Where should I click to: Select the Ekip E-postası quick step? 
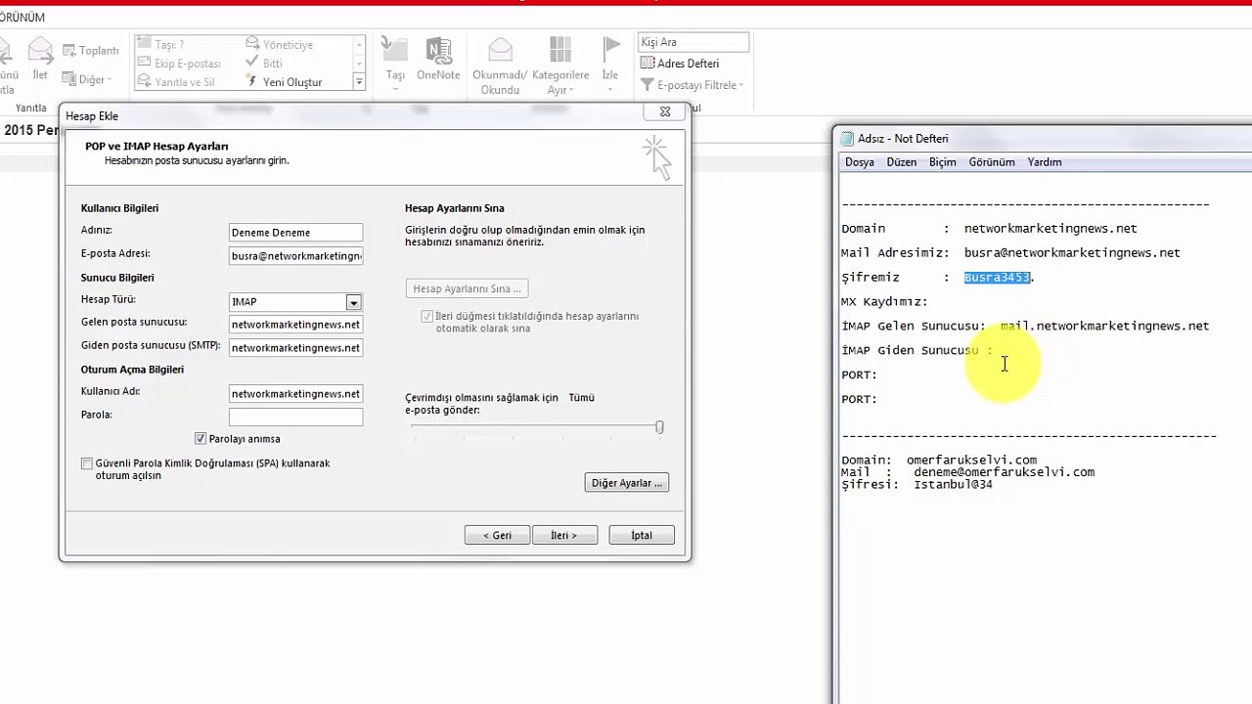(x=179, y=64)
